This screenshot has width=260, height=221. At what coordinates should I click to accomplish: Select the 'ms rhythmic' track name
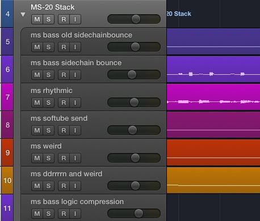tap(52, 91)
